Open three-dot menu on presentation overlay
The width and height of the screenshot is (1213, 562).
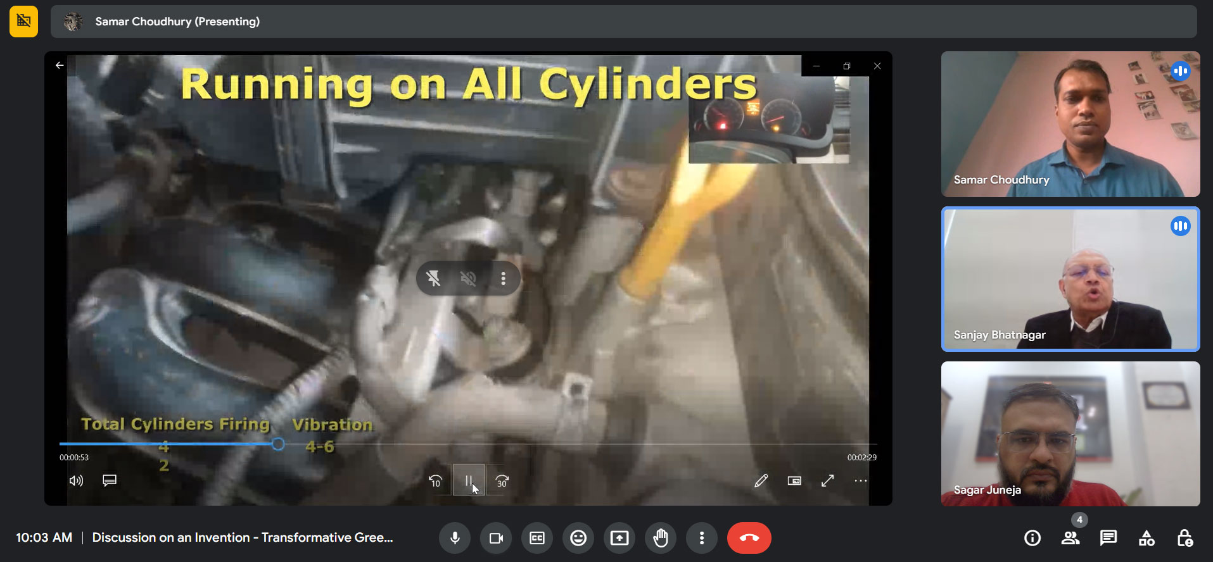click(504, 278)
